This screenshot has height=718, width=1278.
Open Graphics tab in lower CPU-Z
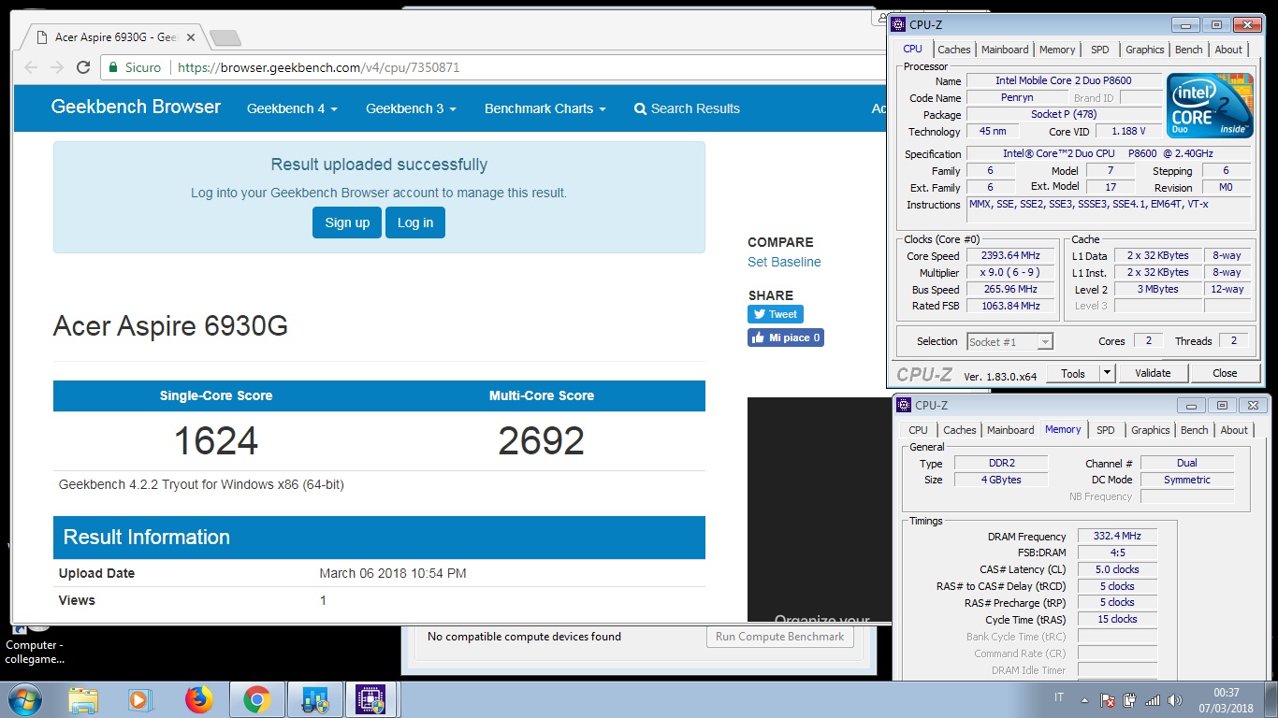click(1151, 430)
